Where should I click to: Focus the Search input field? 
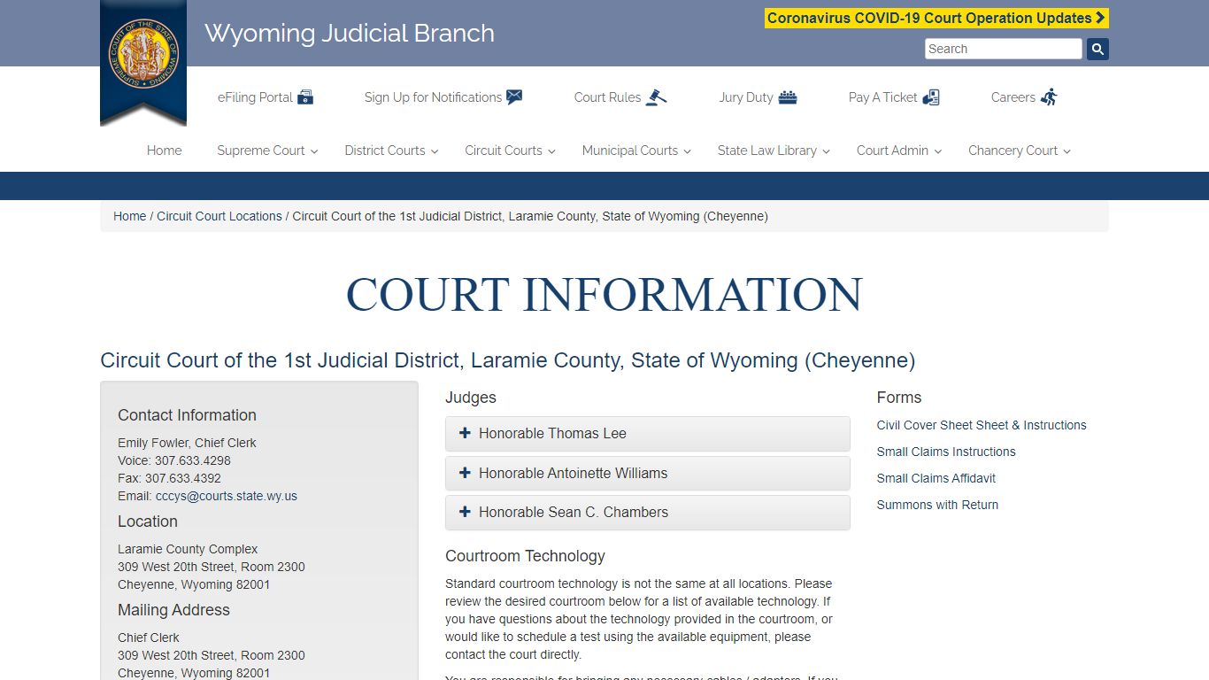point(1004,49)
